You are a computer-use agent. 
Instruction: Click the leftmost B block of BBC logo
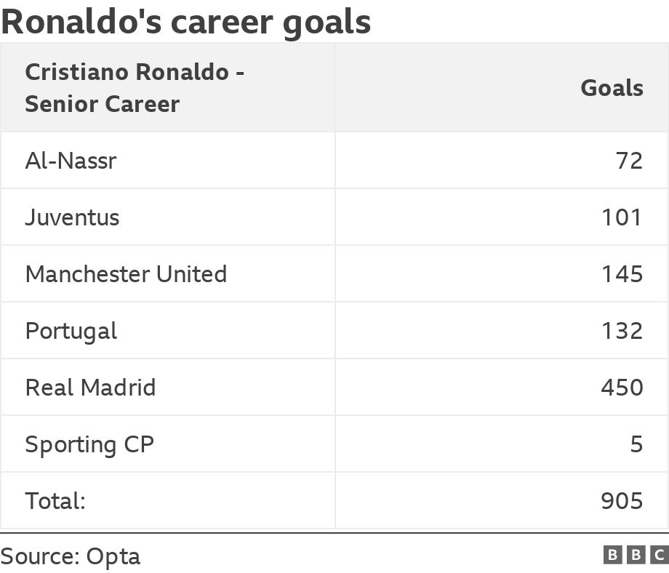(612, 556)
